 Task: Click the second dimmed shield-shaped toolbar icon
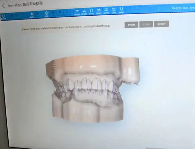click(x=60, y=12)
